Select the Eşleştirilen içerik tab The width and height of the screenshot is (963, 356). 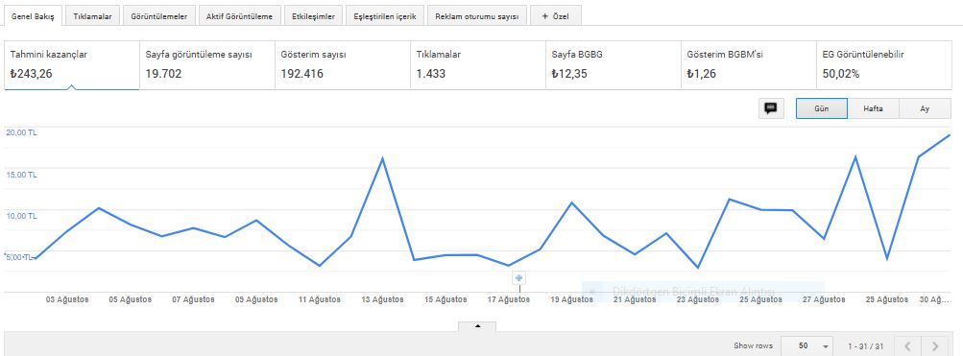(384, 16)
